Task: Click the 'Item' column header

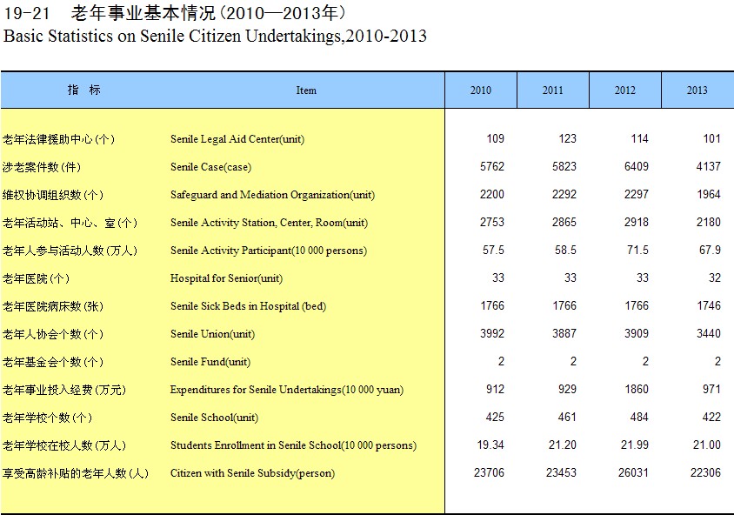Action: (306, 90)
